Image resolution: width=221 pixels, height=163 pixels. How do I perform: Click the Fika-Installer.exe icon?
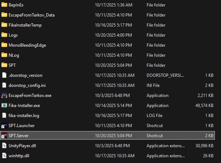[x=4, y=106]
